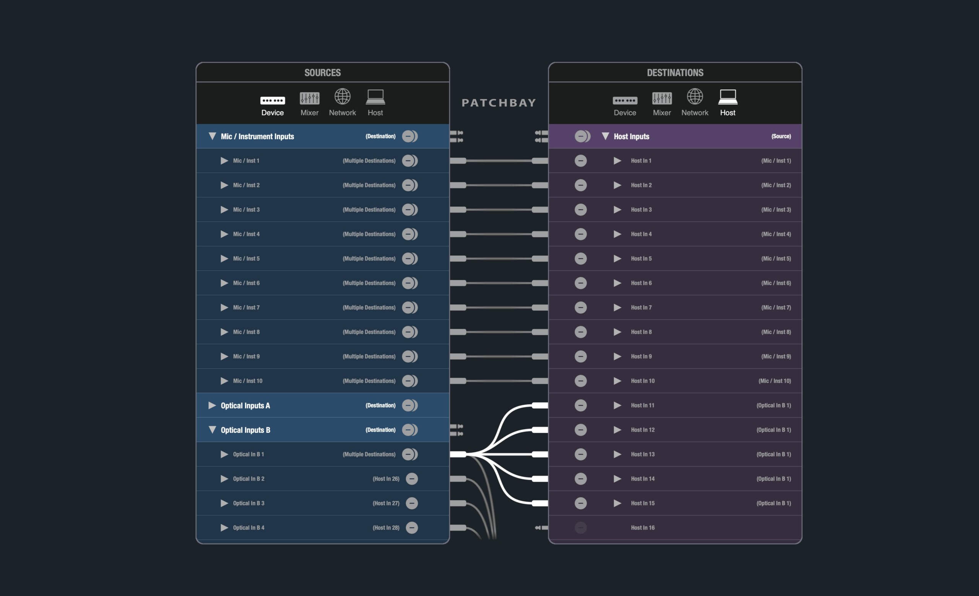Expand the Mic / Inst 7 row
The image size is (979, 596).
point(224,307)
